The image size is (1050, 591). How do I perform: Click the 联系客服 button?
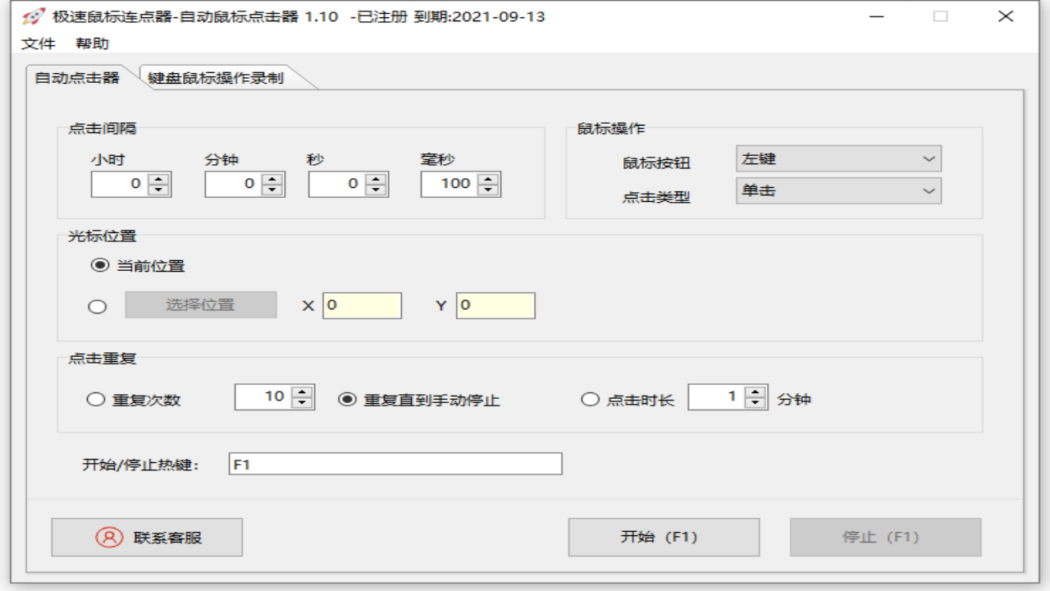tap(147, 538)
